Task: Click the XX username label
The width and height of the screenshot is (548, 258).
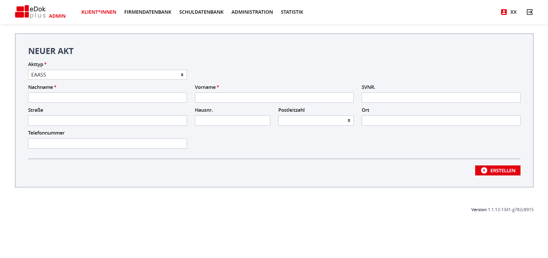Action: 513,12
